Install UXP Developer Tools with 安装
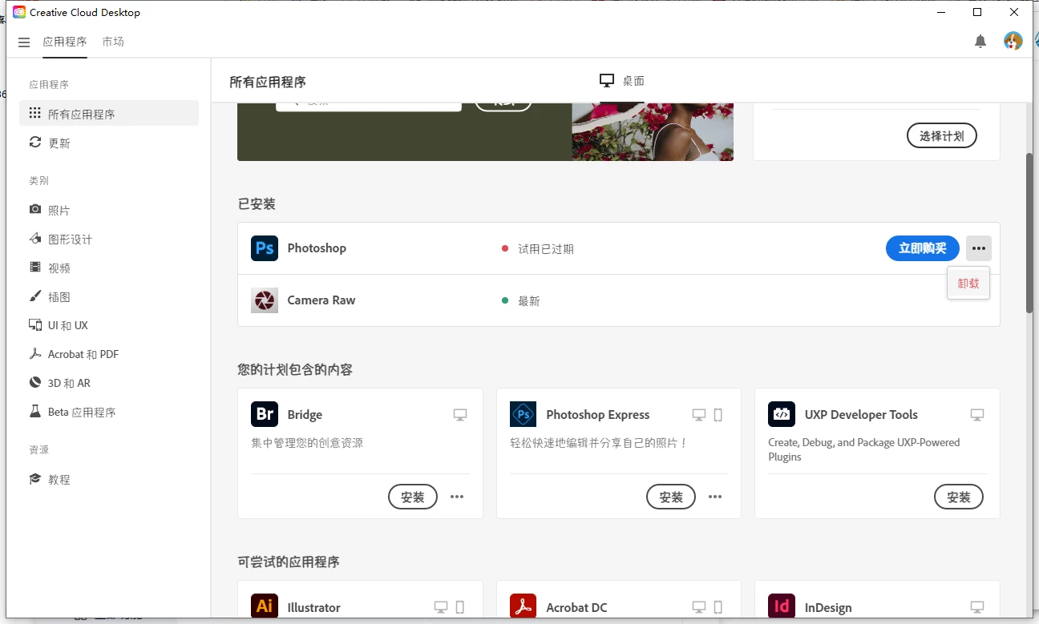Image resolution: width=1039 pixels, height=624 pixels. pyautogui.click(x=959, y=497)
